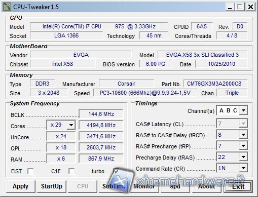Open the About dialog button
This screenshot has height=197, width=258.
[x=206, y=186]
